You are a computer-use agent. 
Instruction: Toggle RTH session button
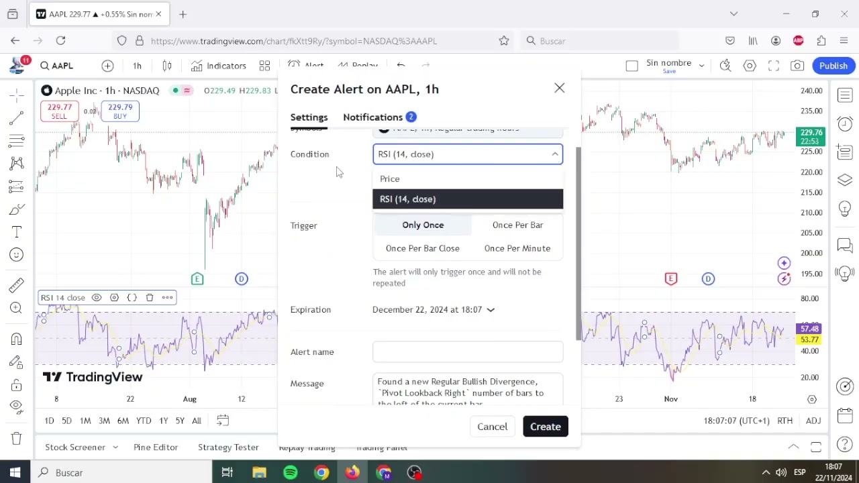[x=785, y=421]
